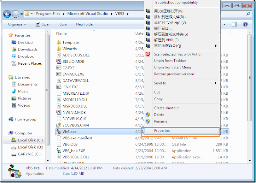Click the BIBLIO.MDB database icon
Image resolution: width=256 pixels, height=183 pixels.
(x=59, y=61)
